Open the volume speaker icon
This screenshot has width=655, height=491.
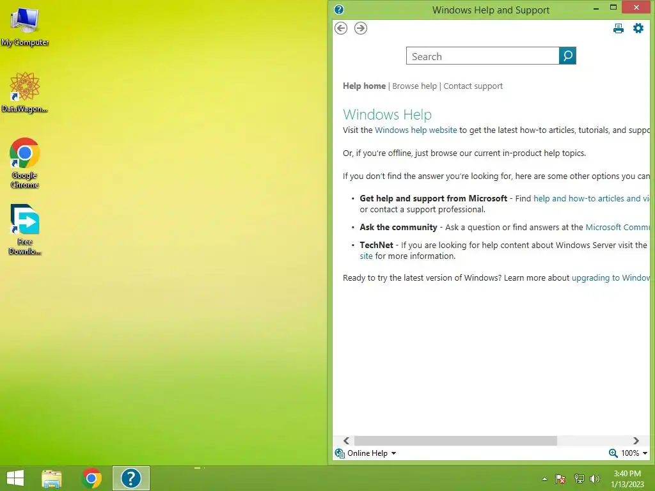click(x=594, y=479)
